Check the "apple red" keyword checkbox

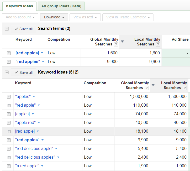tap(9, 123)
